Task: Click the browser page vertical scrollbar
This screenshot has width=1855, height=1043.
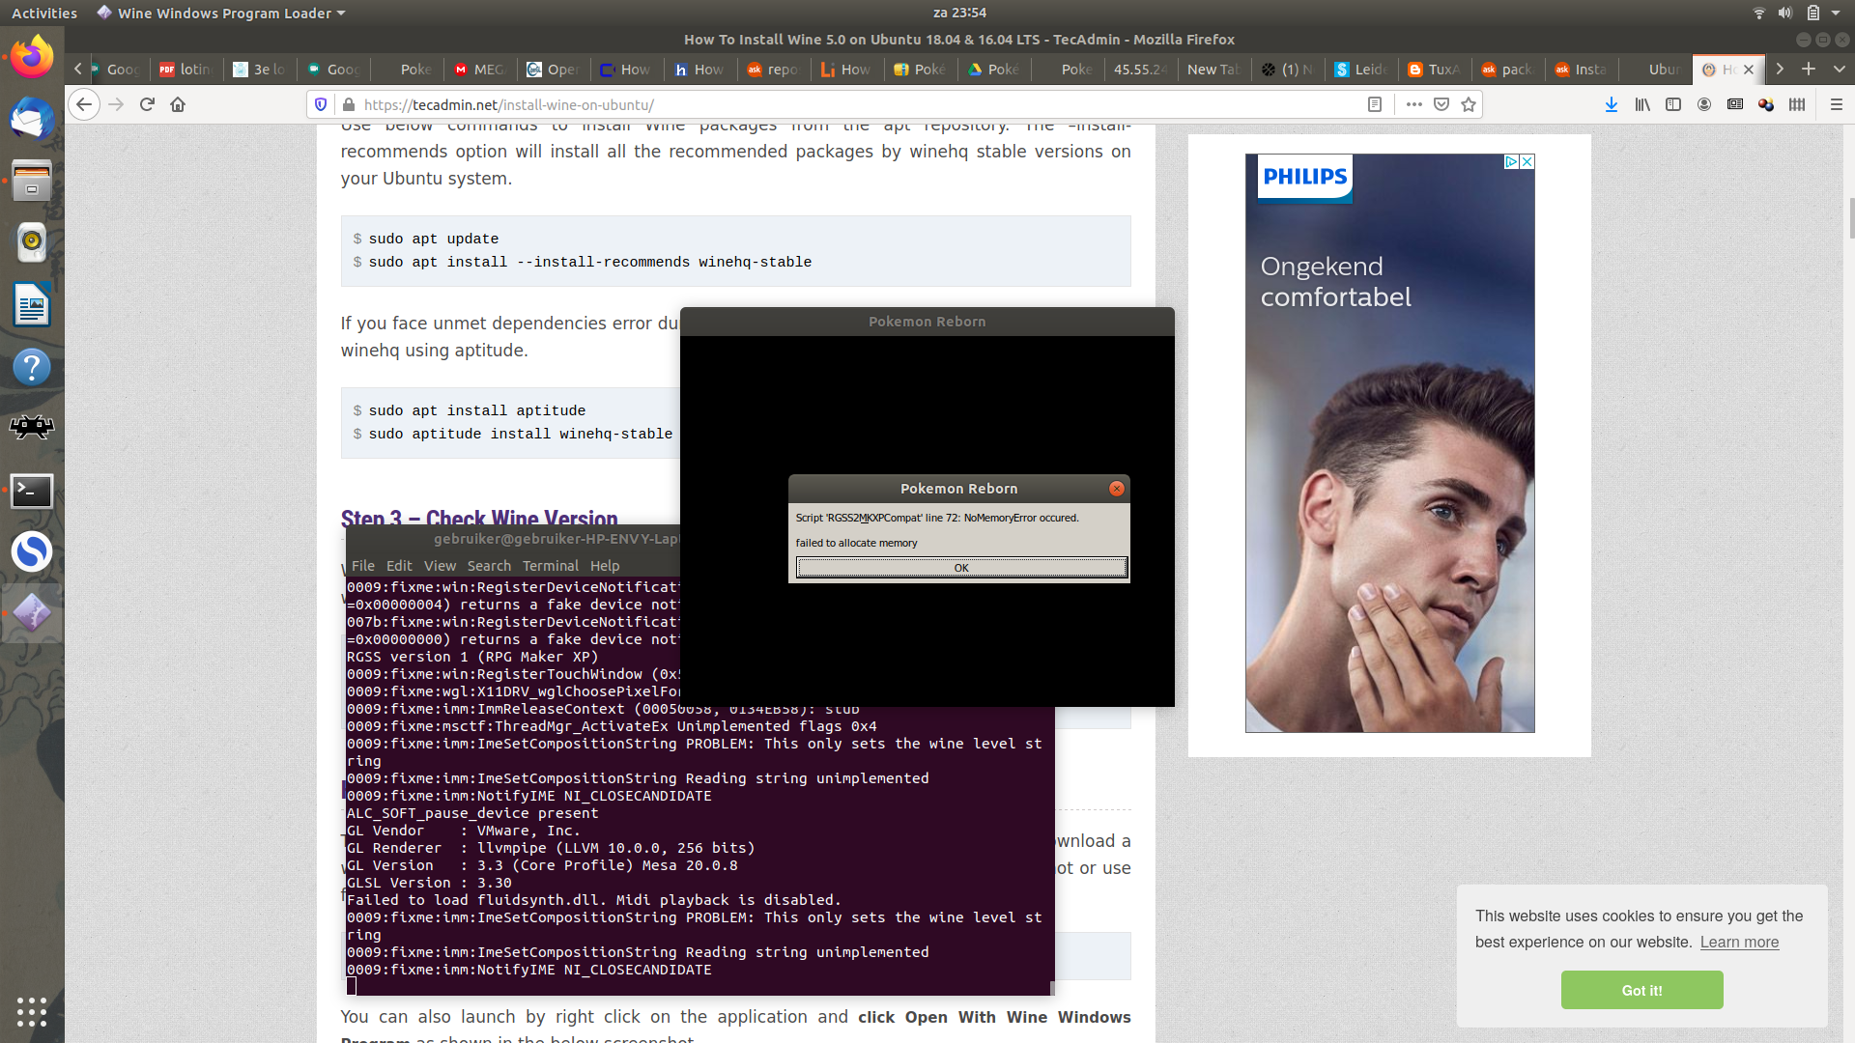Action: tap(1850, 218)
